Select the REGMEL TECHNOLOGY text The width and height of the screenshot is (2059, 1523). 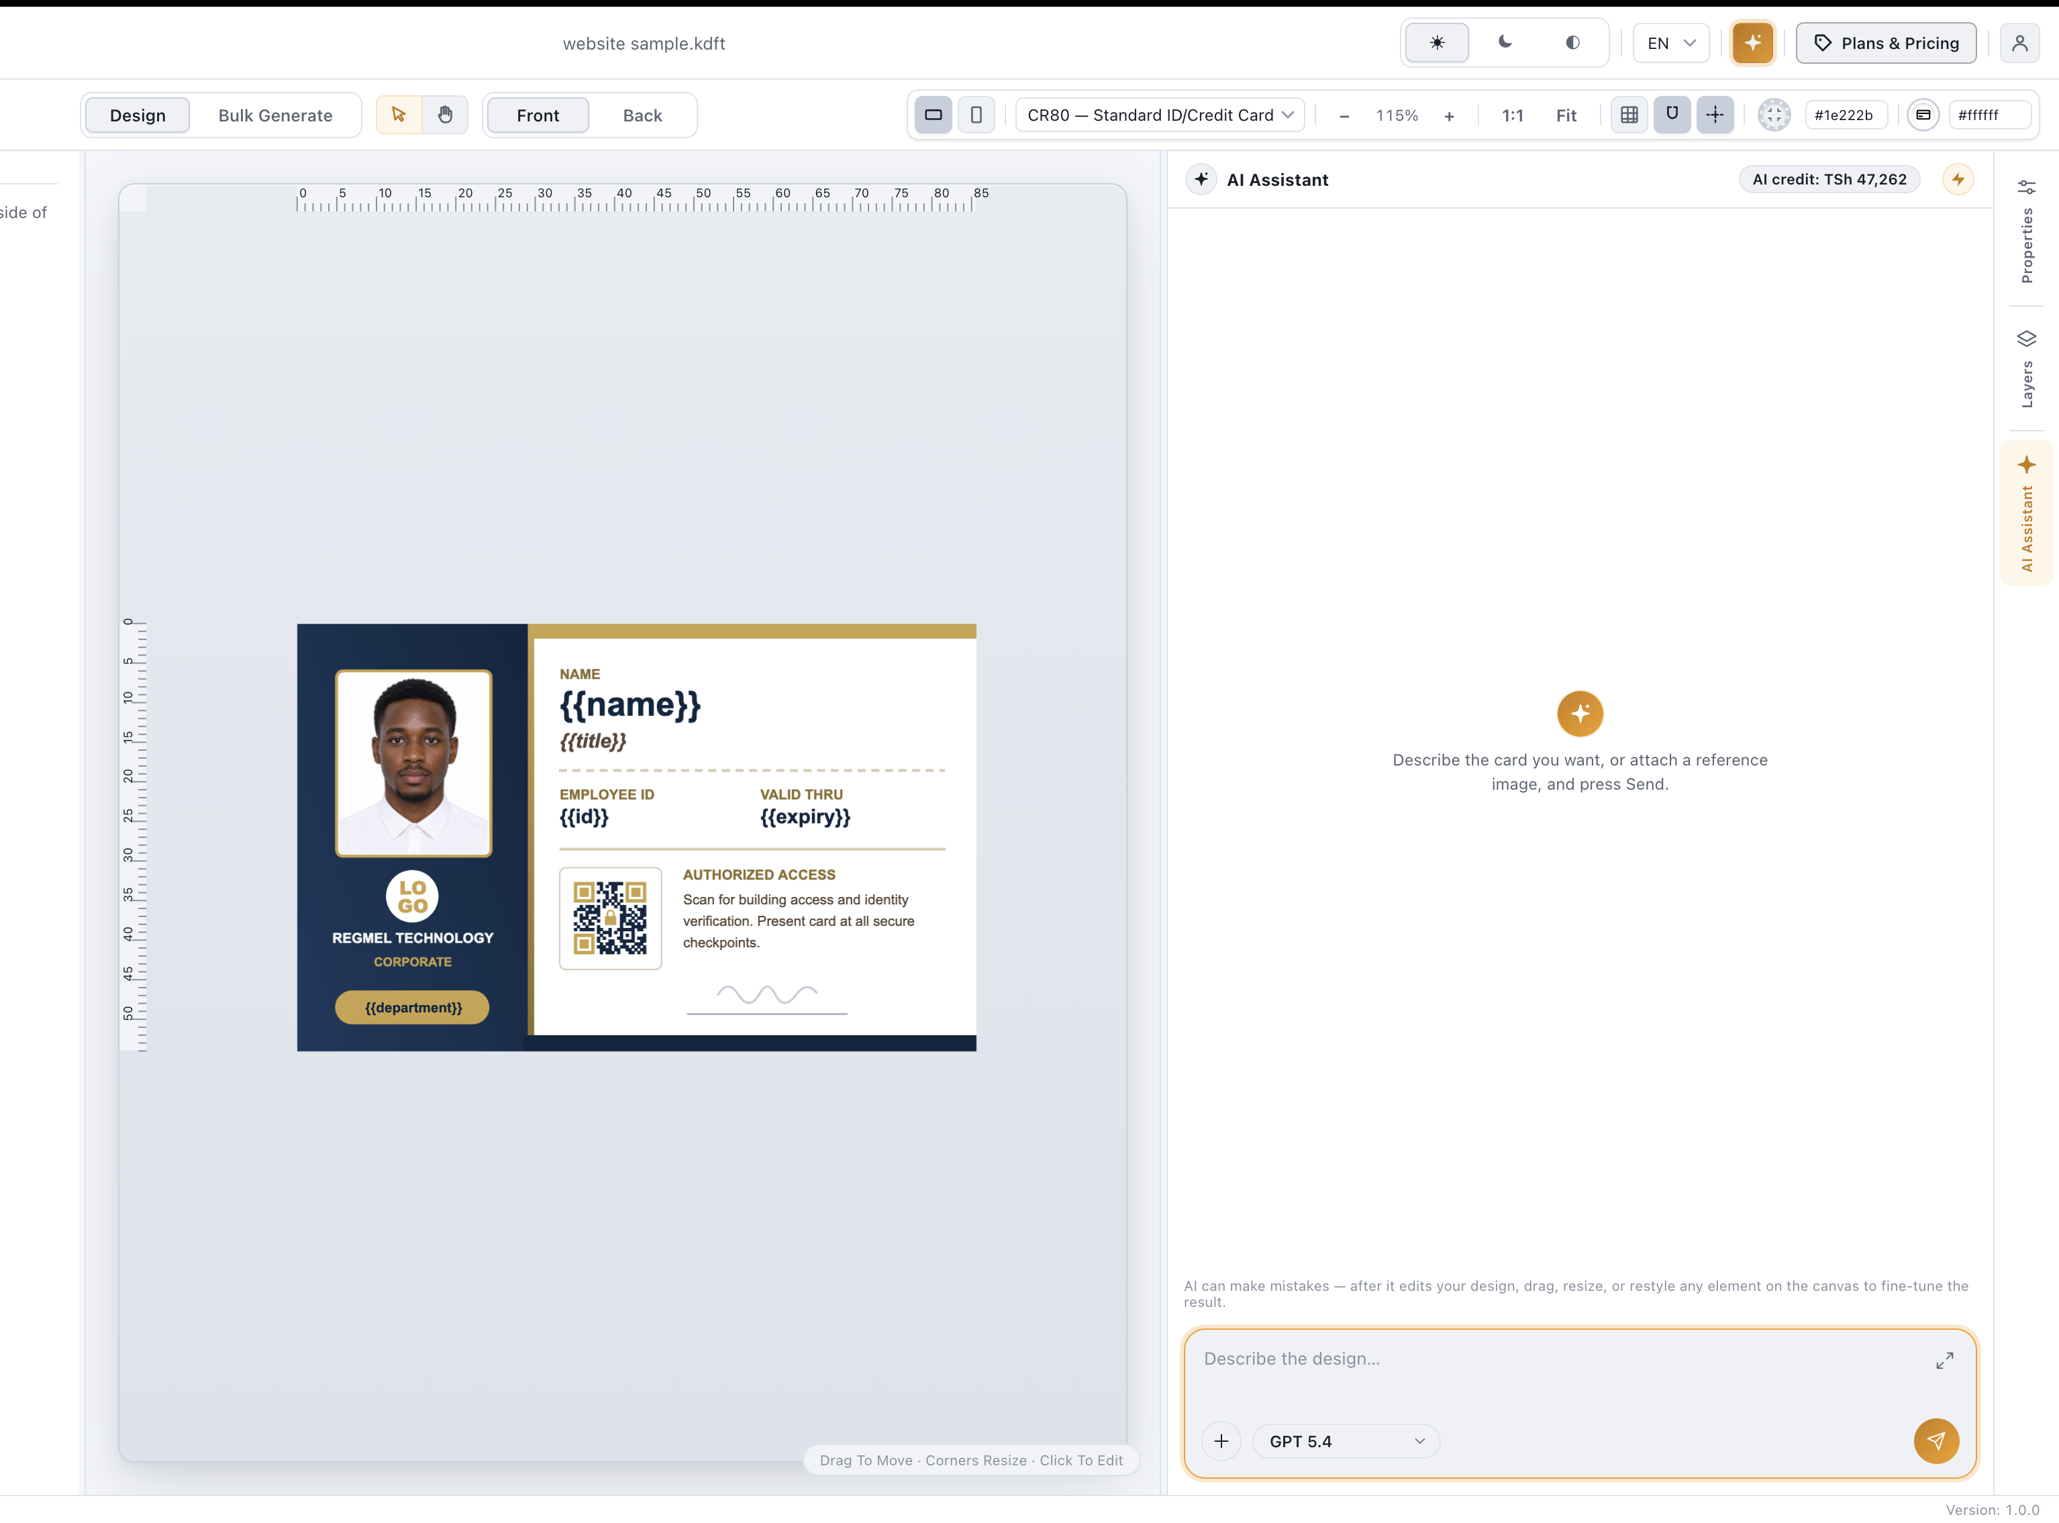pos(412,937)
